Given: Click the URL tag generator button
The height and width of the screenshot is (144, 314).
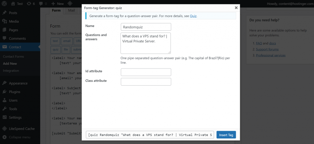Looking at the screenshot, I should [x=78, y=41].
